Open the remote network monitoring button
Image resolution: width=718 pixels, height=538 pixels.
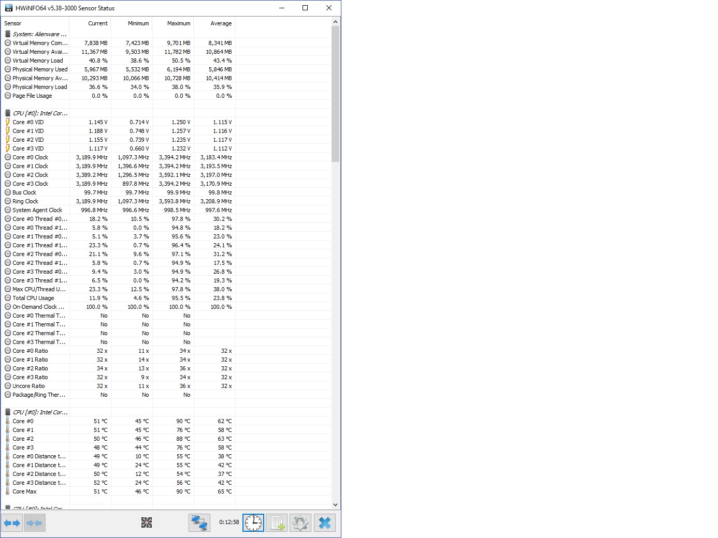pyautogui.click(x=199, y=523)
